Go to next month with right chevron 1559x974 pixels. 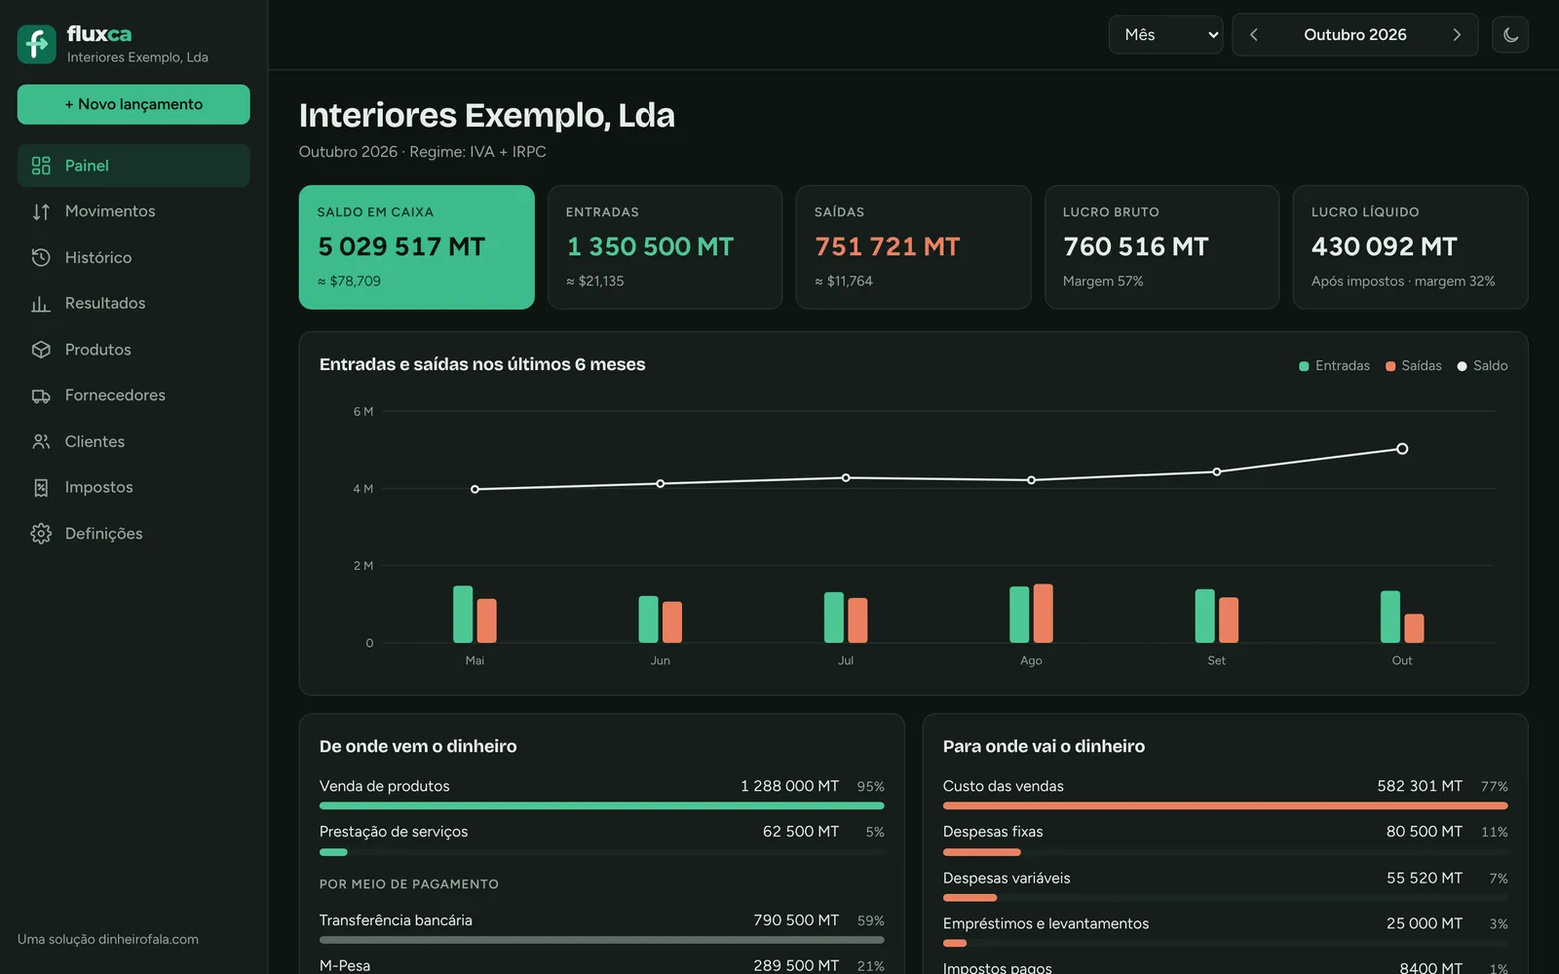(x=1457, y=35)
